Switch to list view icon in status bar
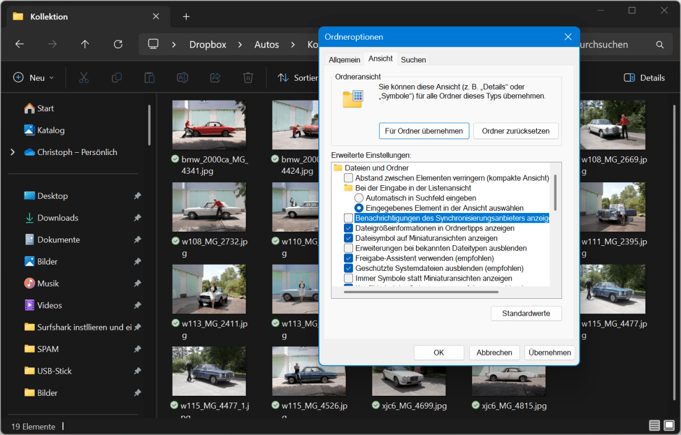The height and width of the screenshot is (435, 681). 654,426
